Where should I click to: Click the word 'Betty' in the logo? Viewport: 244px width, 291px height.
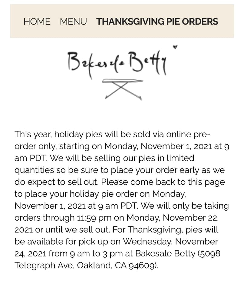[148, 62]
